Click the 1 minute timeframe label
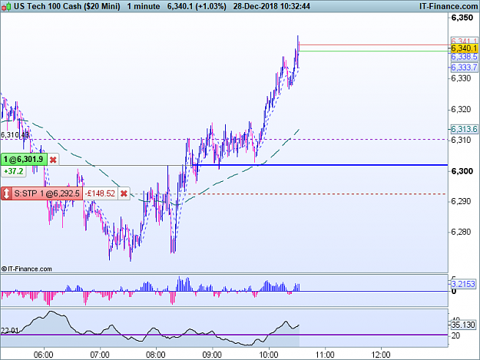 (x=144, y=6)
